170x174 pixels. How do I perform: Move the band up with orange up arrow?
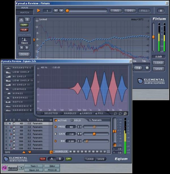[x=24, y=152]
